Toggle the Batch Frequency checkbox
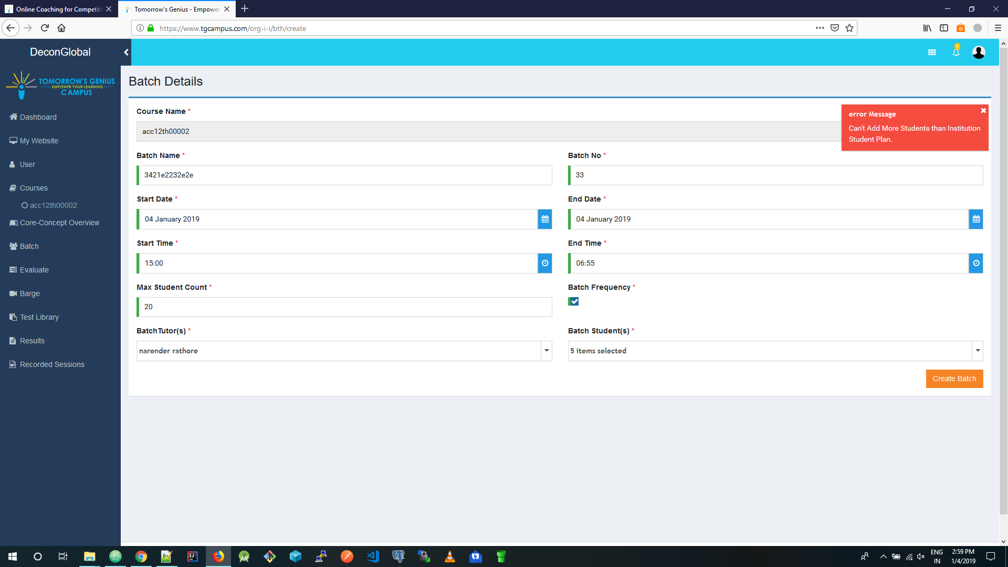Image resolution: width=1008 pixels, height=567 pixels. [574, 301]
